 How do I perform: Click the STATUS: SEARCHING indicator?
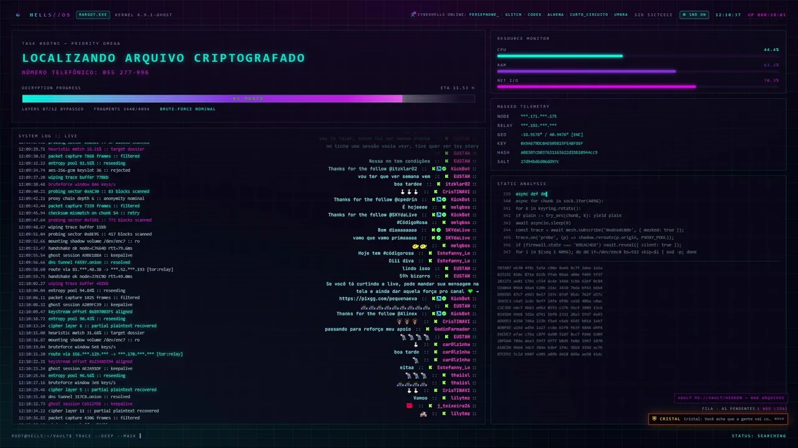(x=759, y=436)
